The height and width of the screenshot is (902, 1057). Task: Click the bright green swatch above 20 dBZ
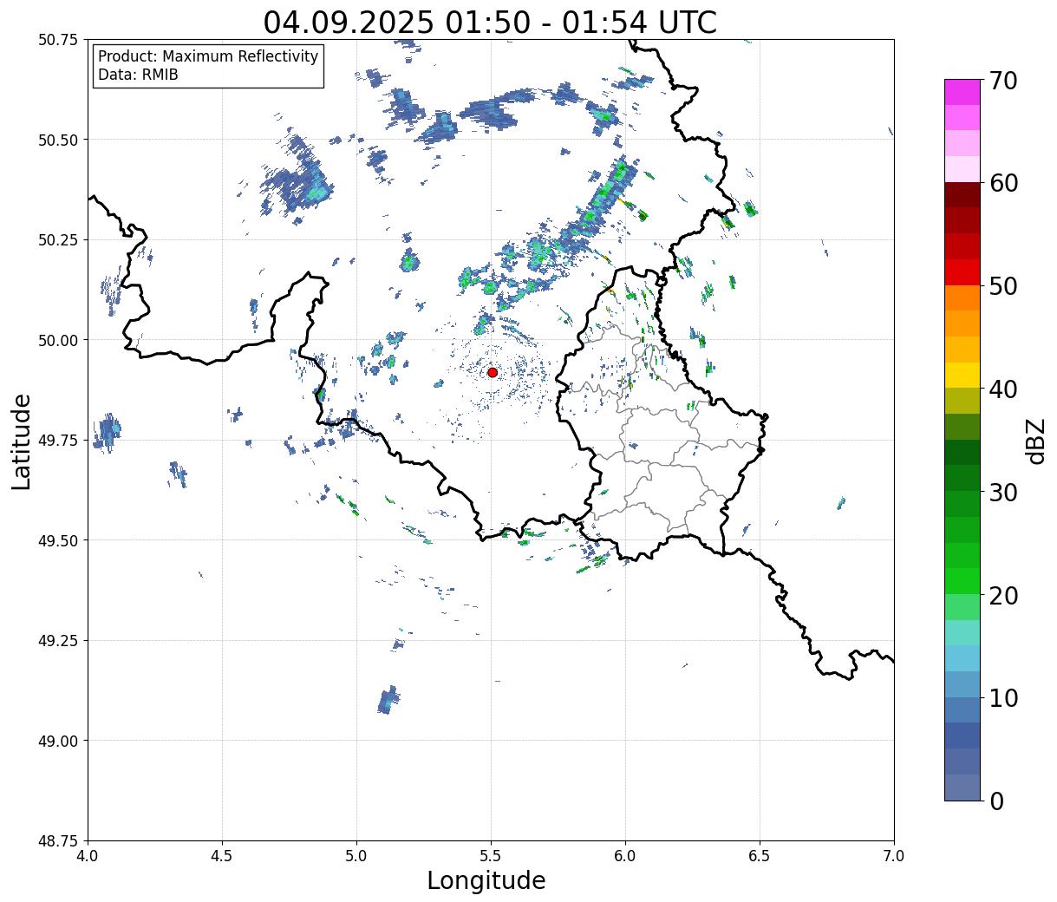[x=962, y=581]
